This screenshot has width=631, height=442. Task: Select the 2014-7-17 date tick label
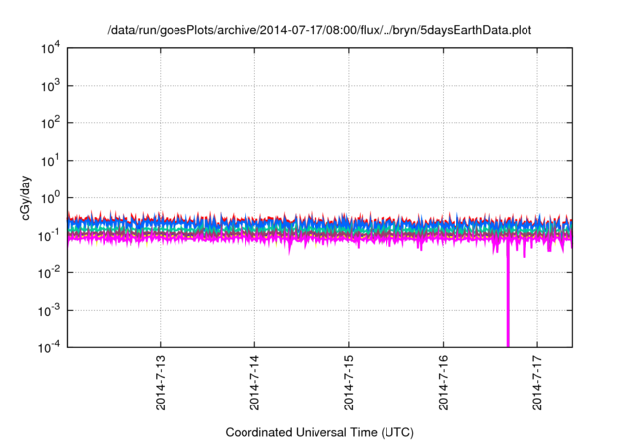click(537, 383)
